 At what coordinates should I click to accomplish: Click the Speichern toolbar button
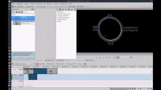[30, 7]
